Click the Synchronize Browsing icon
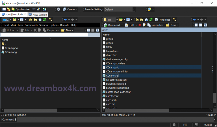This screenshot has width=217, height=127. (x=44, y=9)
